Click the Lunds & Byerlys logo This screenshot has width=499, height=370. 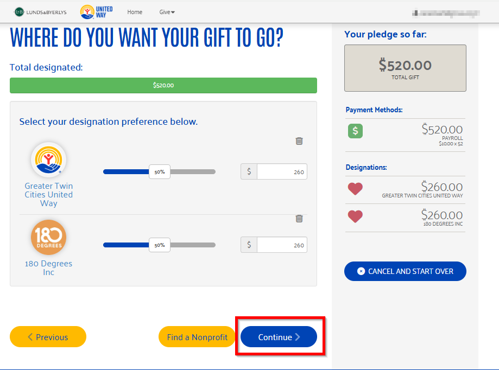(x=40, y=12)
